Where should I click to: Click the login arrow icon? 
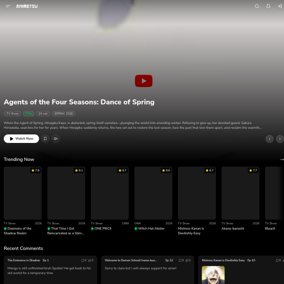click(280, 6)
